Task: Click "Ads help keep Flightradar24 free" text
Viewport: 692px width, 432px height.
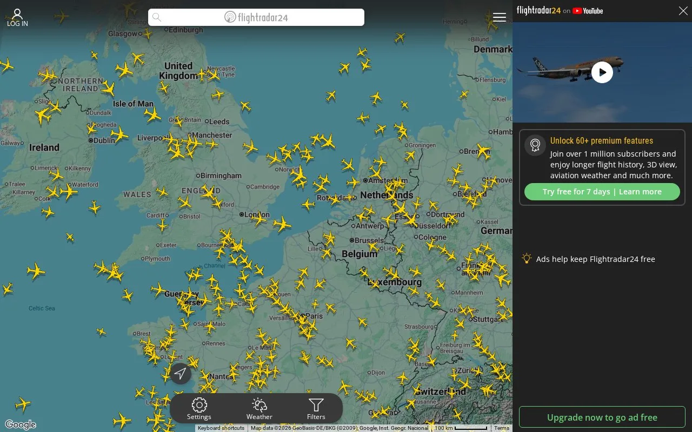Action: [x=596, y=259]
